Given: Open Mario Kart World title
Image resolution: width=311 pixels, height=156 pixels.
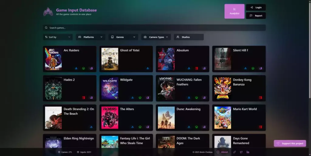Looking at the screenshot, I should 245,109.
